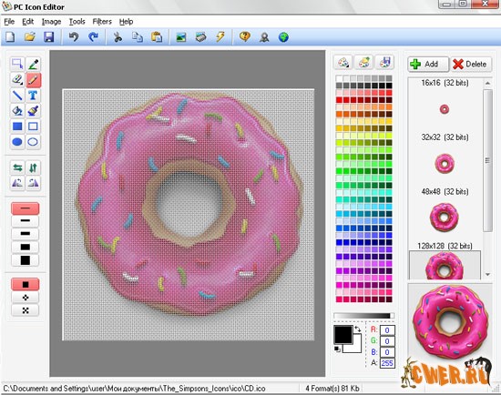The height and width of the screenshot is (395, 501).
Task: Click the Add format button
Action: 428,65
